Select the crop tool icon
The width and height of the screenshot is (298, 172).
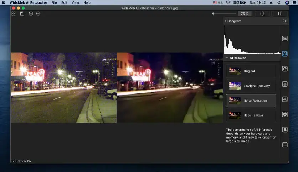coord(285,145)
